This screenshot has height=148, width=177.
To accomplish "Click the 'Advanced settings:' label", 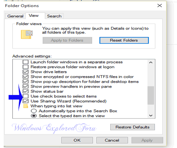I will coord(32,56).
